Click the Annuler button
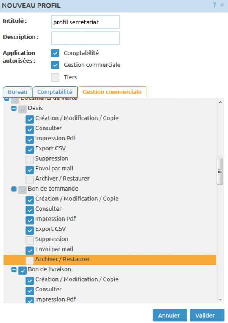 169,315
